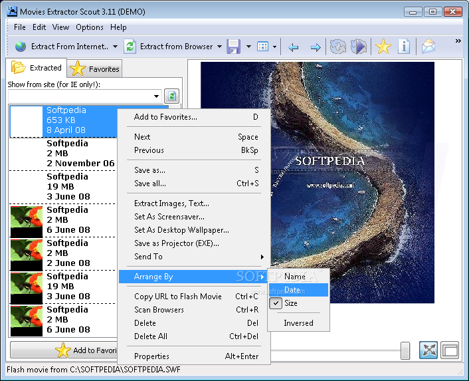Open the File menu
This screenshot has width=469, height=381.
(x=20, y=27)
